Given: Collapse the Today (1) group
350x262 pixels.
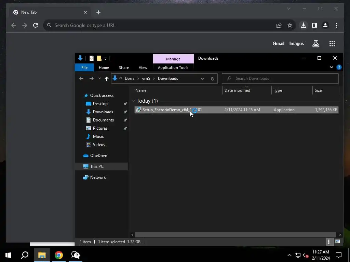Looking at the screenshot, I should (133, 101).
